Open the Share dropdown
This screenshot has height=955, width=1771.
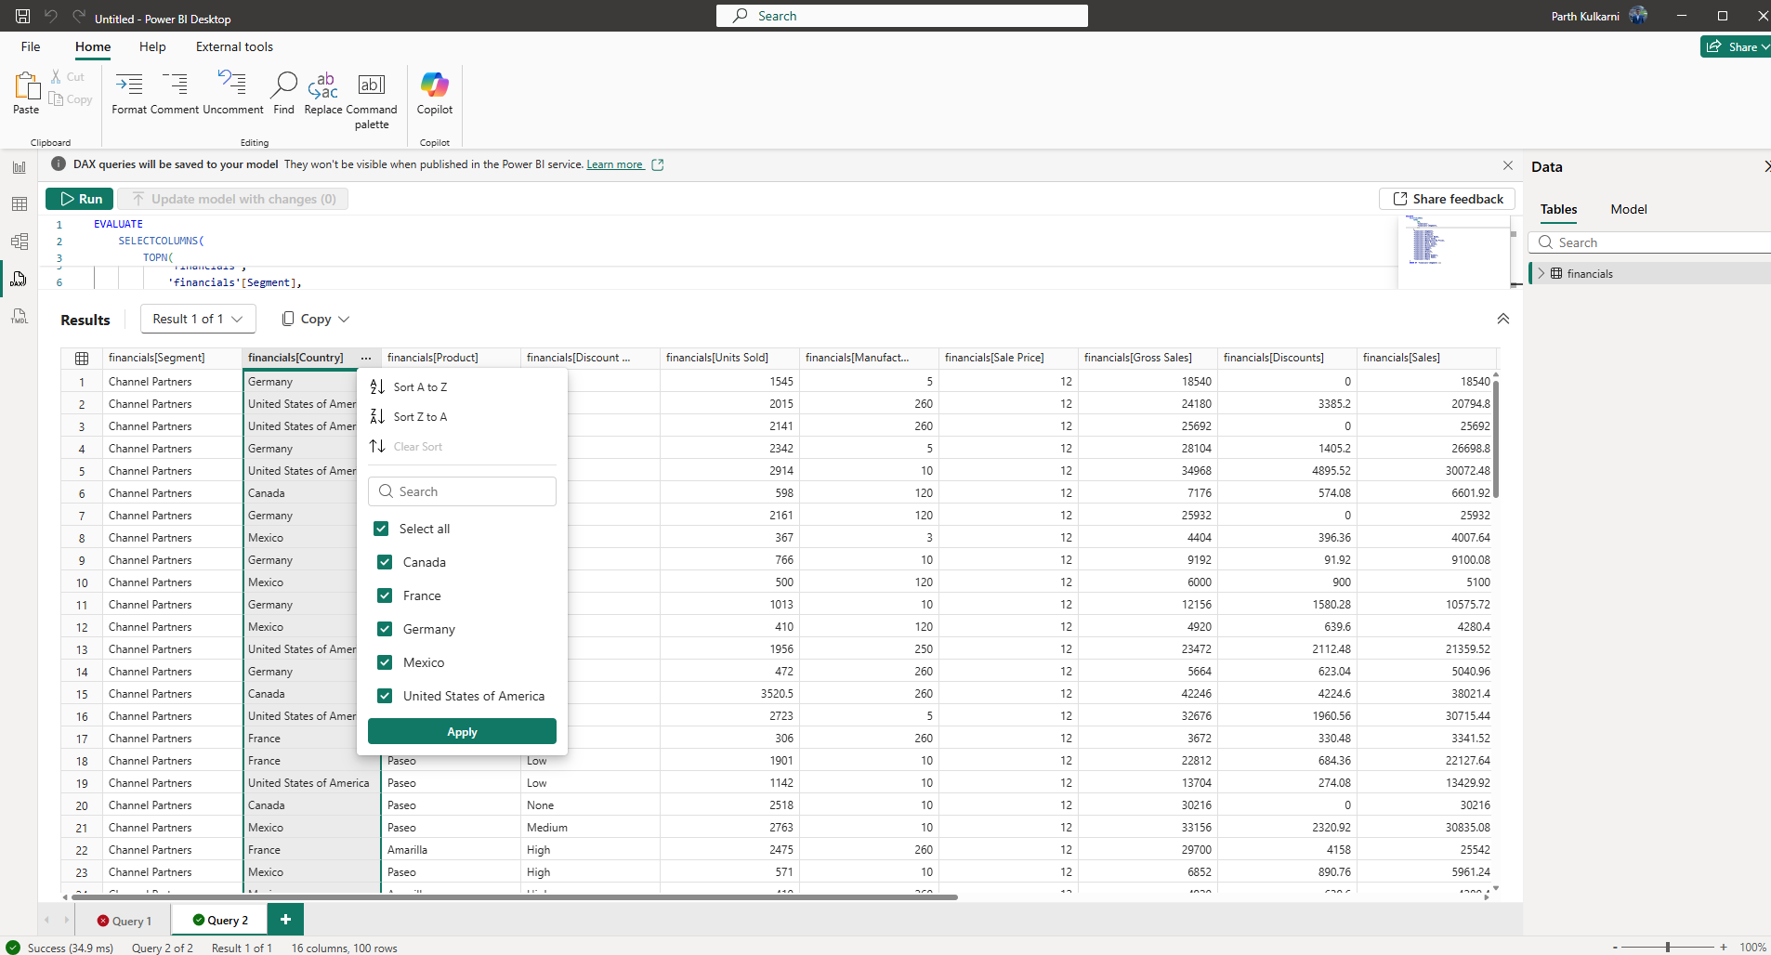tap(1736, 46)
